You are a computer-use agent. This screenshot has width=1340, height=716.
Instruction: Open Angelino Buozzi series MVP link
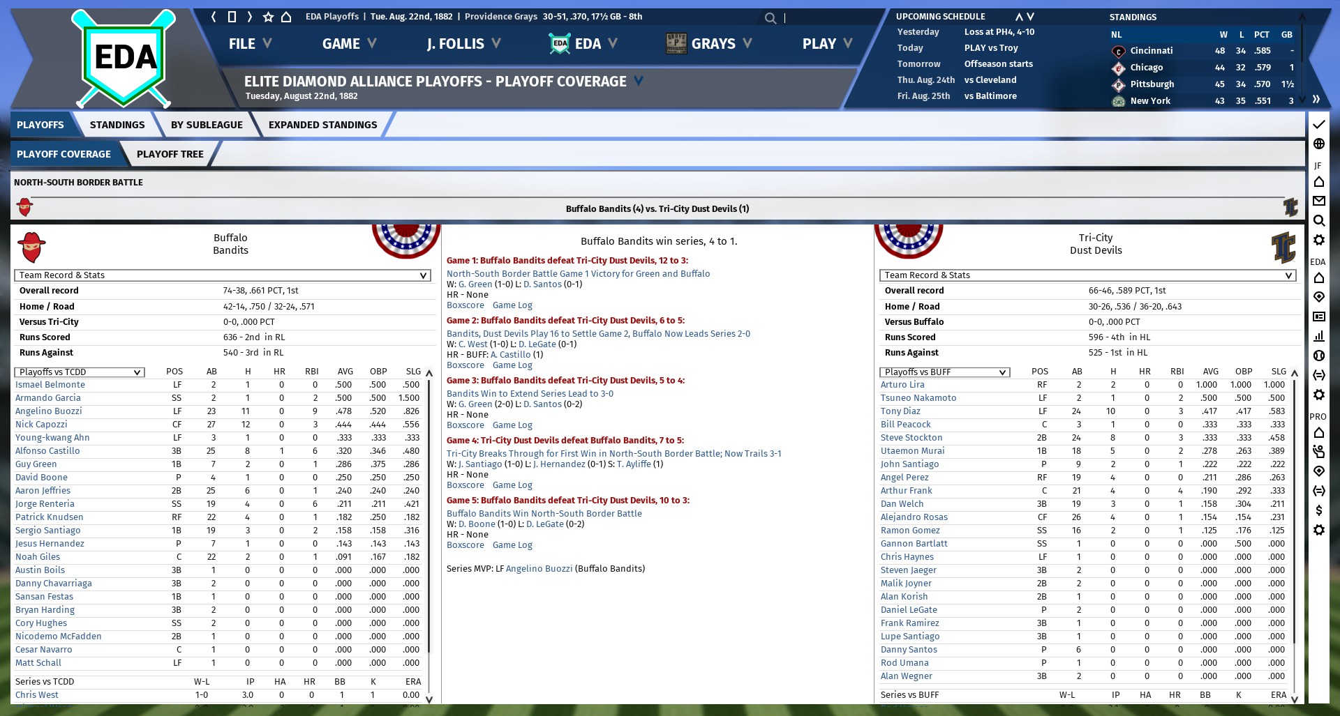pyautogui.click(x=539, y=569)
